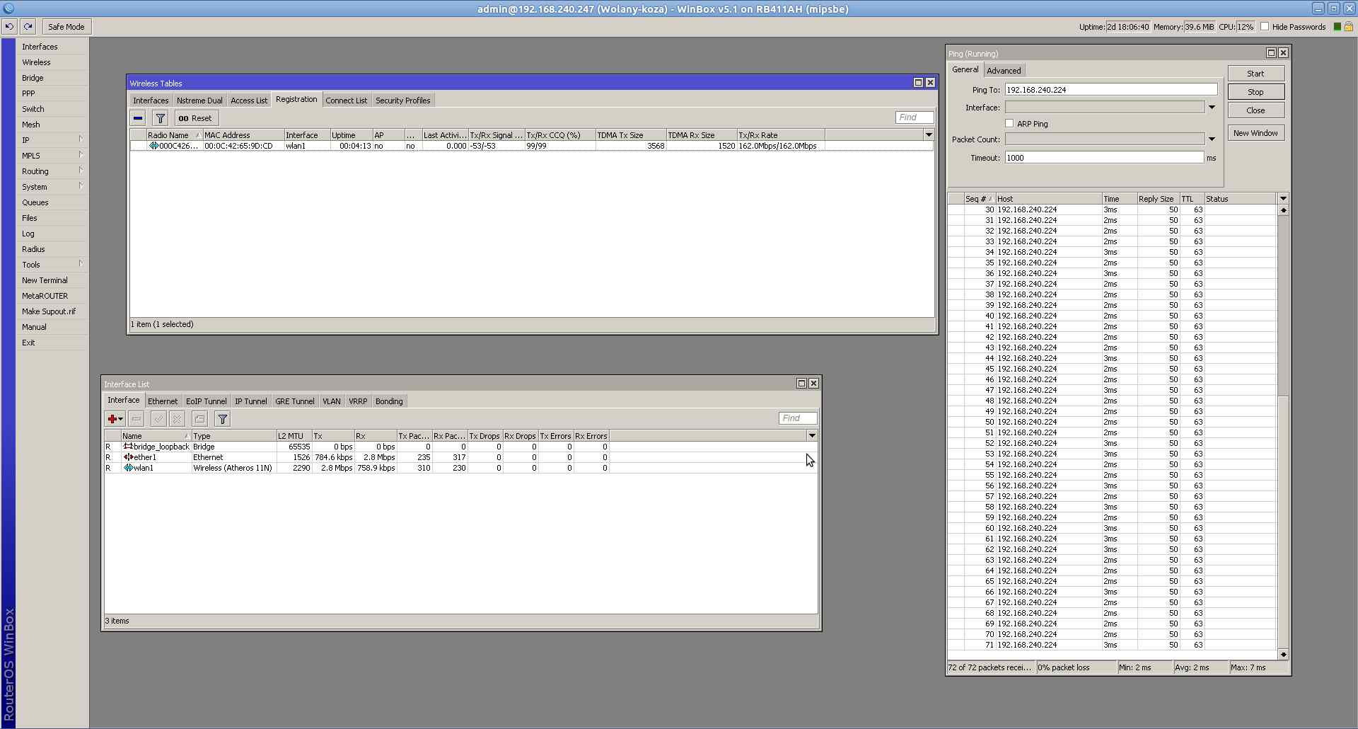The height and width of the screenshot is (729, 1358).
Task: Click Find box in Interface List
Action: click(798, 418)
